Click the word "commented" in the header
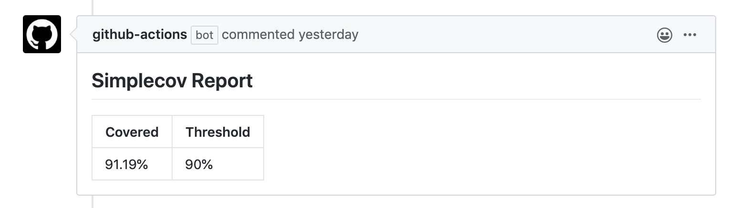This screenshot has width=740, height=208. click(x=258, y=35)
